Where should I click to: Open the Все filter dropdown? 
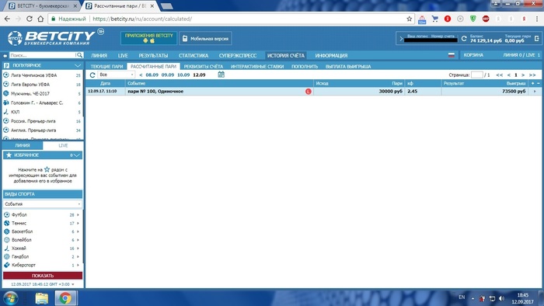[117, 75]
